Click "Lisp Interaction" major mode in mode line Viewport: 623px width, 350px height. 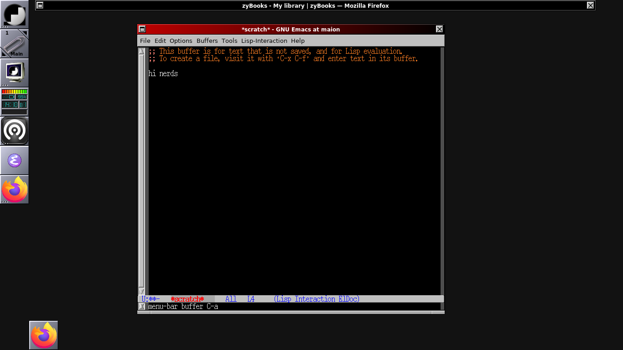[x=305, y=299]
